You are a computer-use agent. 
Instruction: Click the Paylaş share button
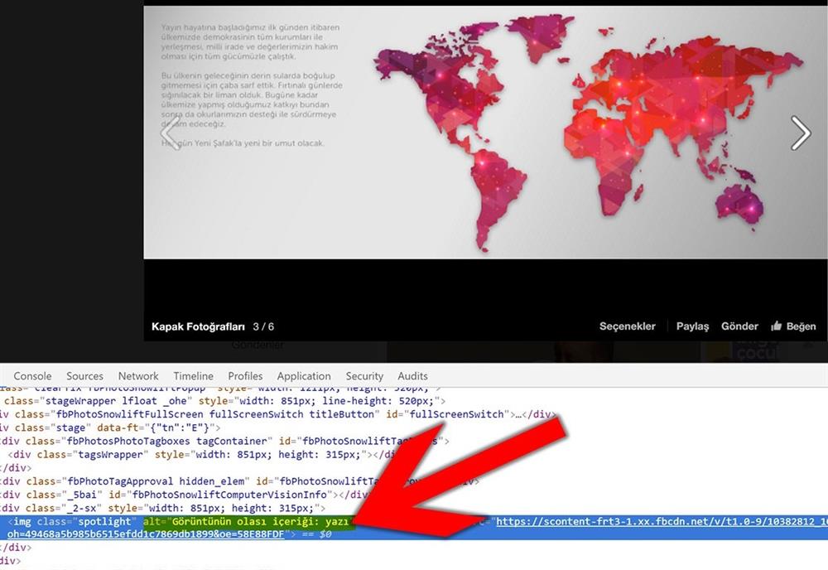[x=692, y=326]
